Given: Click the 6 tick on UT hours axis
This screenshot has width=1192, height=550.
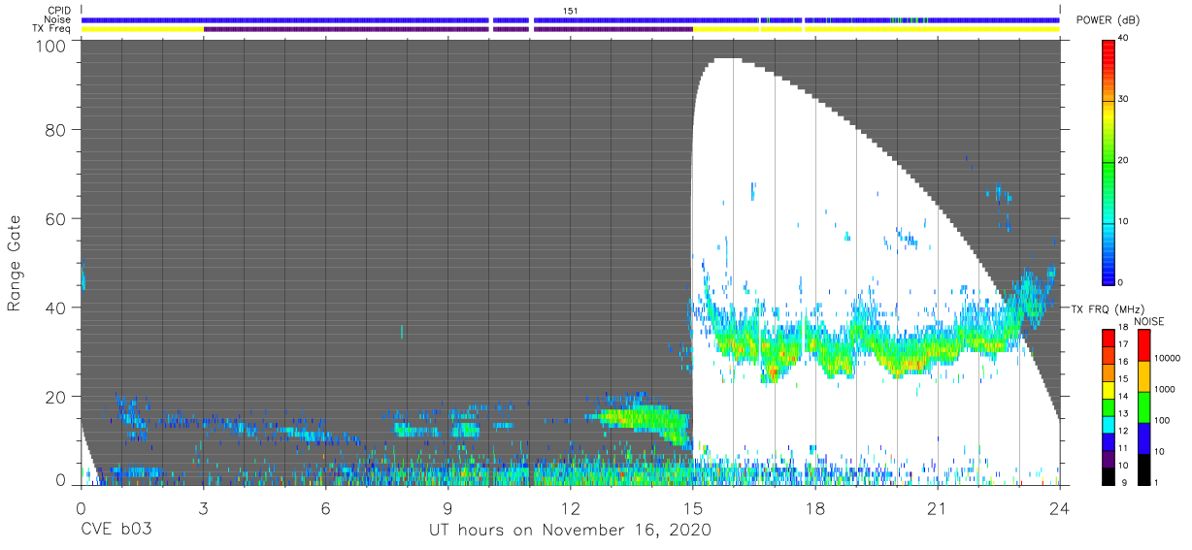Looking at the screenshot, I should pyautogui.click(x=325, y=507).
